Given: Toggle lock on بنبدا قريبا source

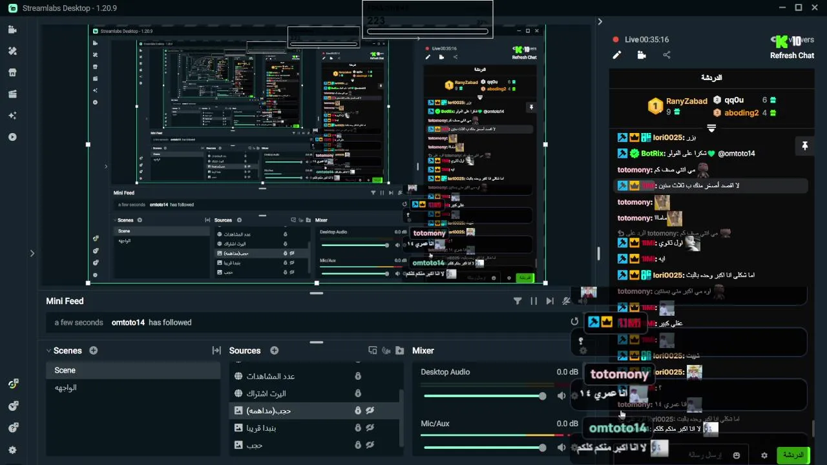Looking at the screenshot, I should tap(358, 428).
